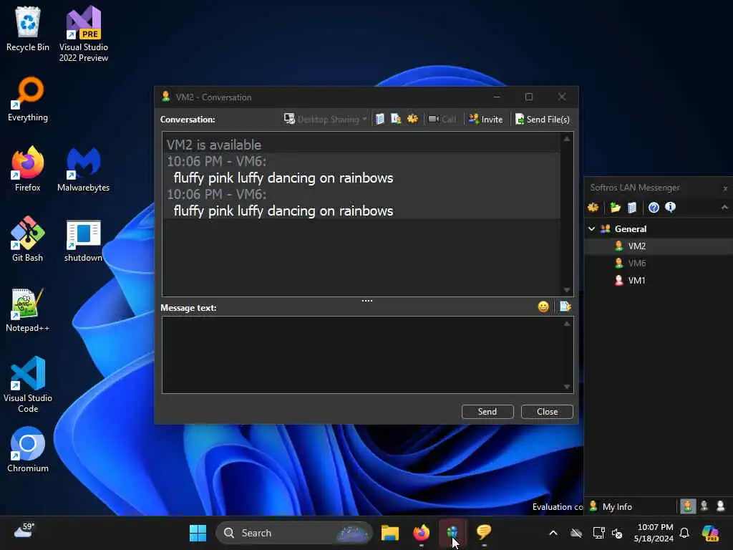Viewport: 733px width, 550px height.
Task: Open the Windows Start menu
Action: coord(198,533)
